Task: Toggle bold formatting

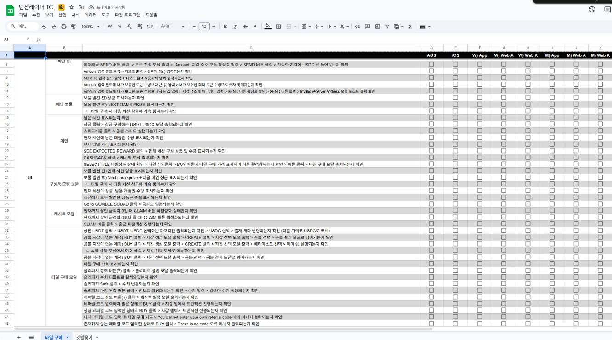Action: point(225,27)
